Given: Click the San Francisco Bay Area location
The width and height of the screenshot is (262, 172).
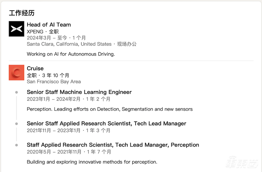Looking at the screenshot, I should click(x=54, y=82).
